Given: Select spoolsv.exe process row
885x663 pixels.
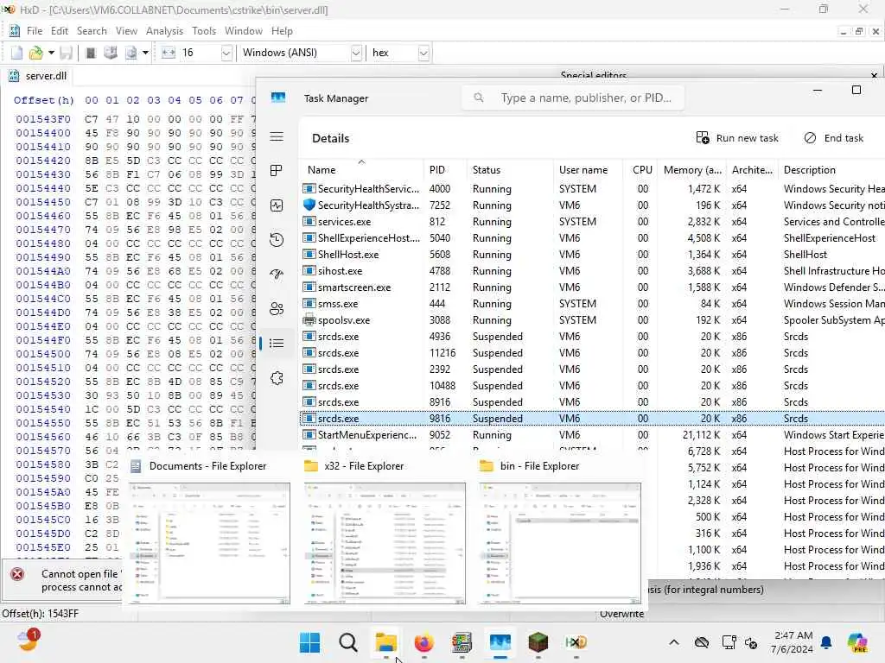Looking at the screenshot, I should point(591,320).
